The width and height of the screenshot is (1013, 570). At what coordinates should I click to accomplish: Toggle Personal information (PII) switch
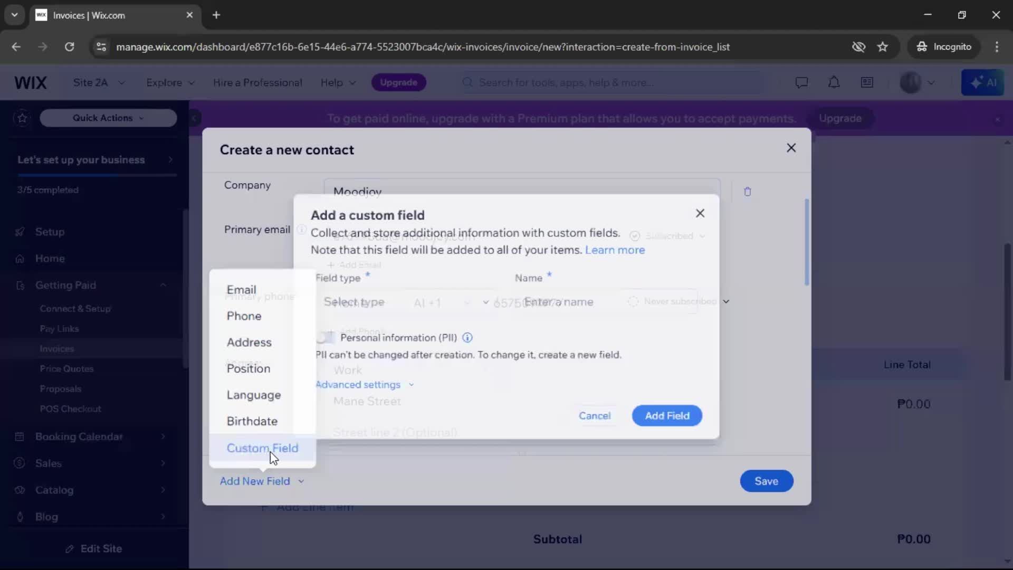326,338
